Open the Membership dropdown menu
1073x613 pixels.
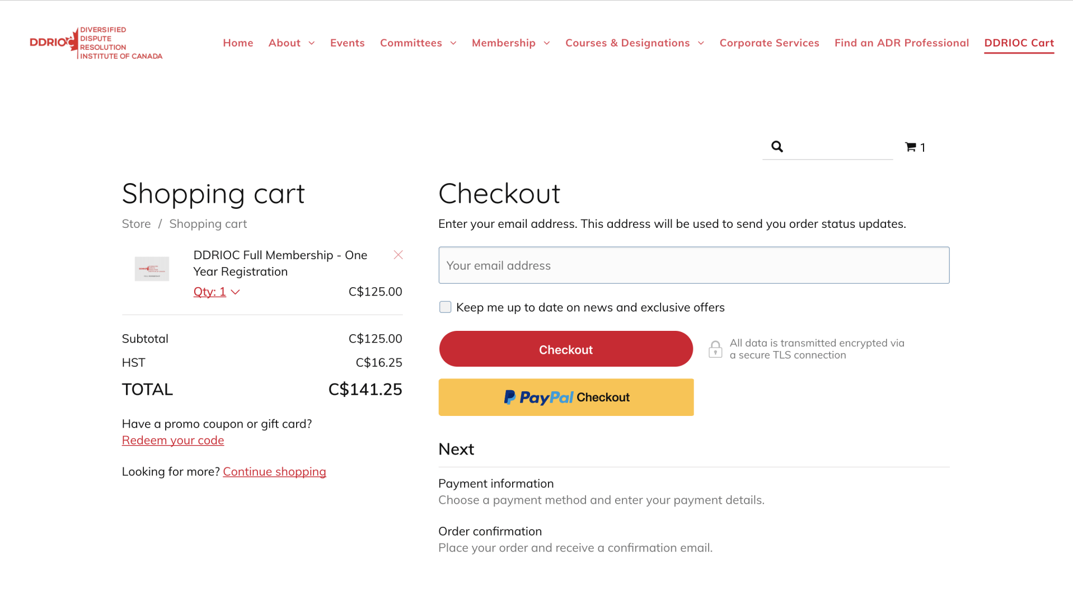tap(510, 43)
